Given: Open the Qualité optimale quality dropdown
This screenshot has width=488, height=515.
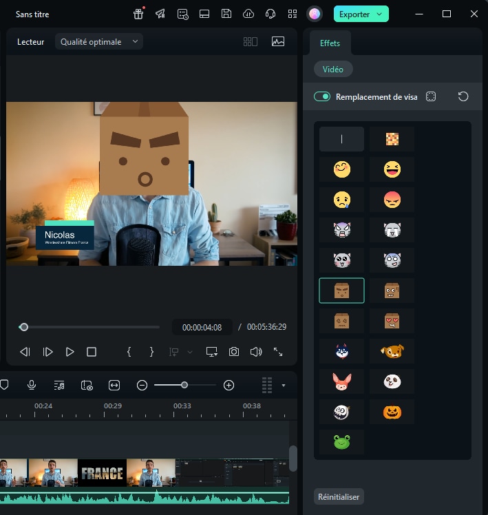Looking at the screenshot, I should click(99, 42).
